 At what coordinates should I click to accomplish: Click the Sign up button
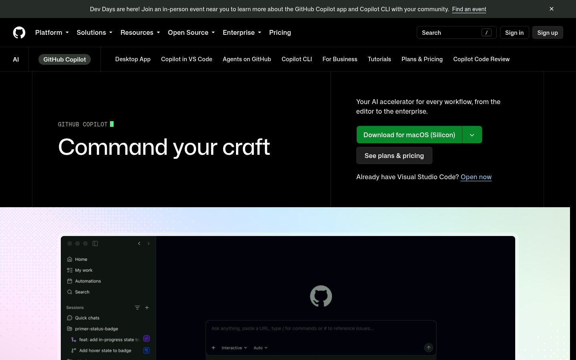click(548, 32)
